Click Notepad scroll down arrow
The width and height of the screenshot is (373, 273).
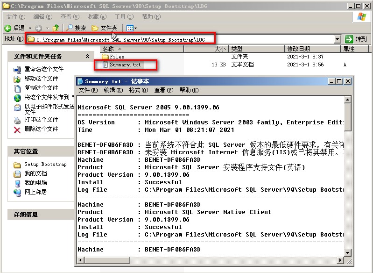click(347, 253)
